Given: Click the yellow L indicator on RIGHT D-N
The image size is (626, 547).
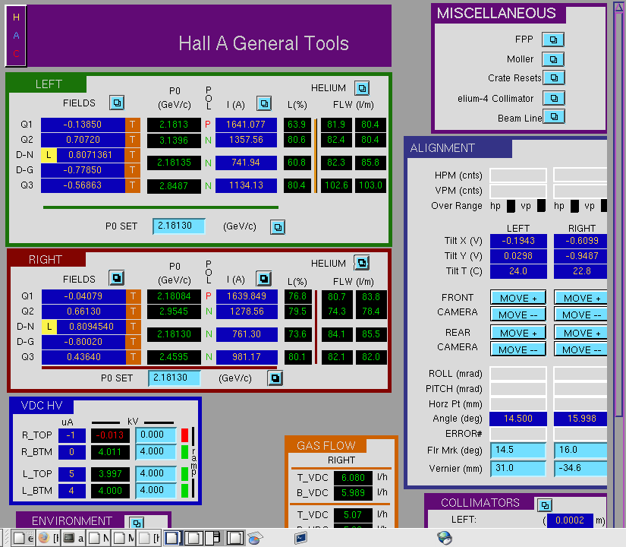Looking at the screenshot, I should coord(49,326).
